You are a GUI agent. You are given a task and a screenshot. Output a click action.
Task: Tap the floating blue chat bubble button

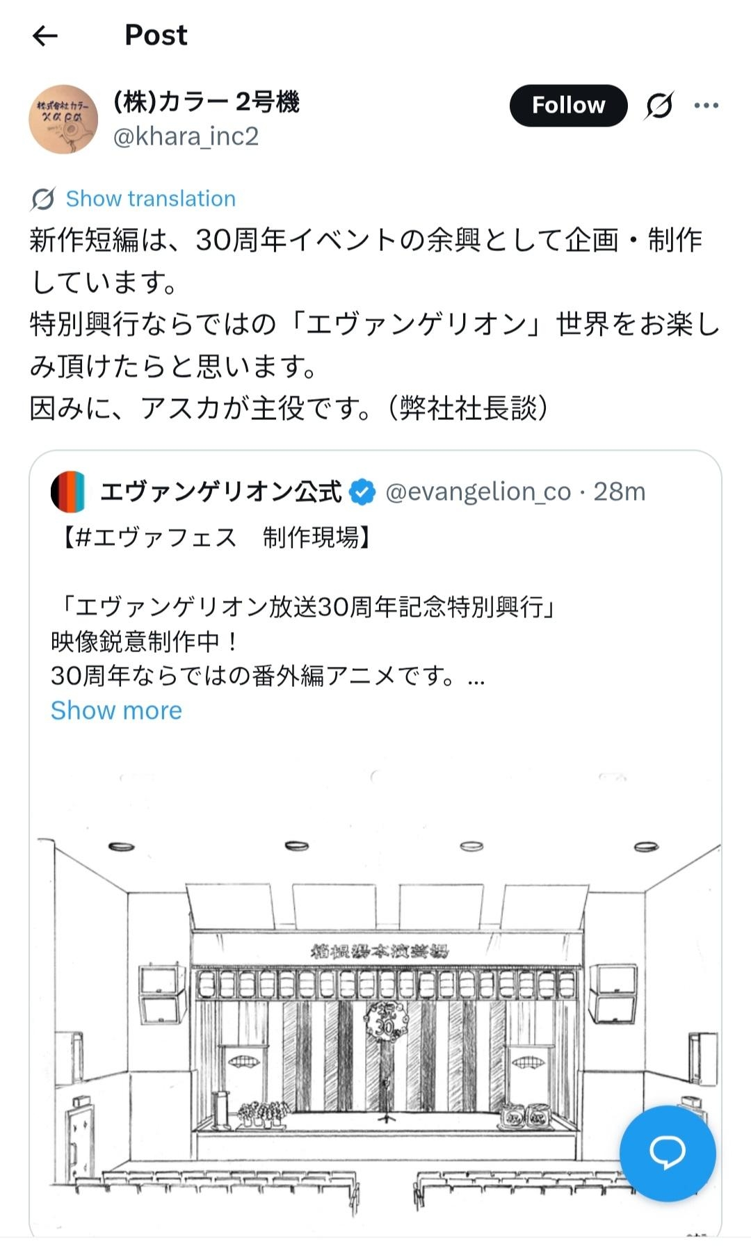pyautogui.click(x=667, y=1153)
